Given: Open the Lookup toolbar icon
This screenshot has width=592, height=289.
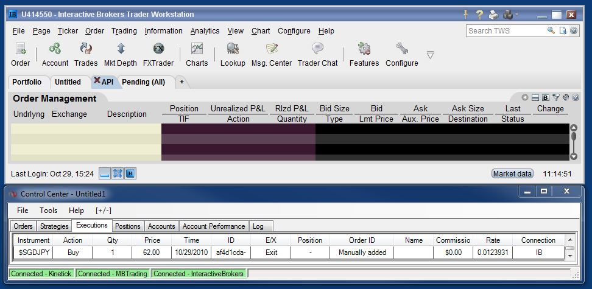Looking at the screenshot, I should [x=233, y=55].
